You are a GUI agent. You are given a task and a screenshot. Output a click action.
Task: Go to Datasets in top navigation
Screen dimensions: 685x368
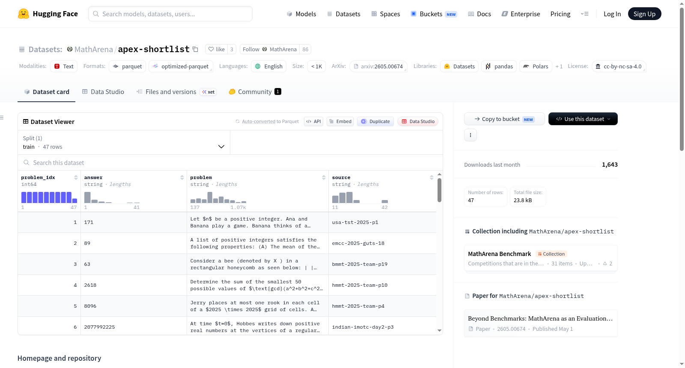[343, 14]
